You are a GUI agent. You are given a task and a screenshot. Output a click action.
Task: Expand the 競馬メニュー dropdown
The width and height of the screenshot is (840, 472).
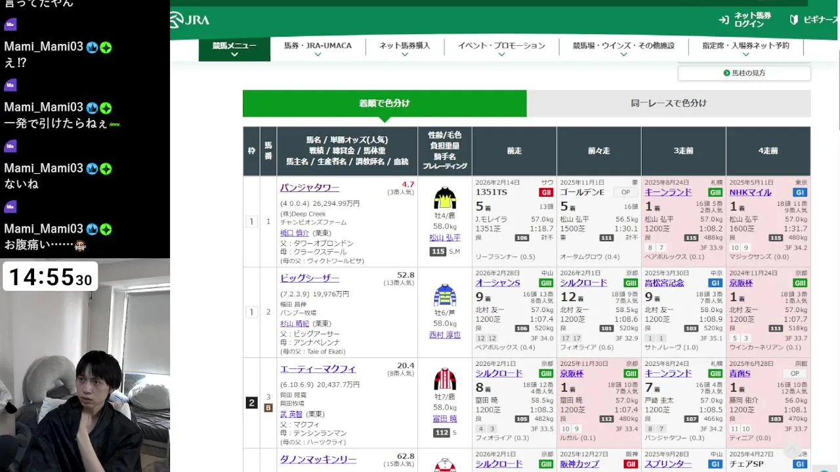click(234, 49)
